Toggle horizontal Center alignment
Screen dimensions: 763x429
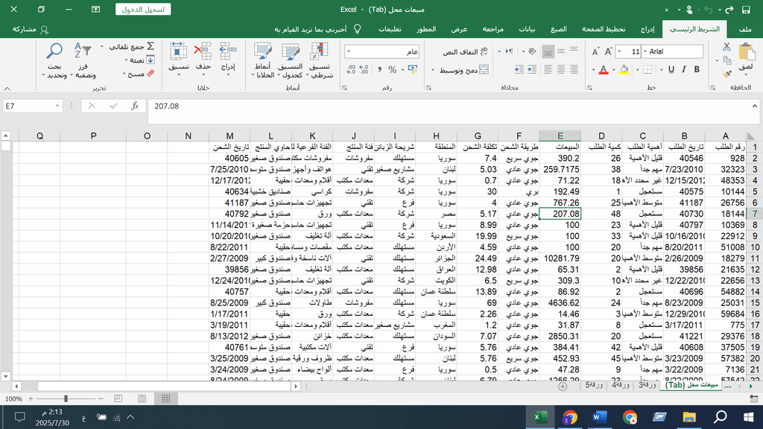pos(561,70)
